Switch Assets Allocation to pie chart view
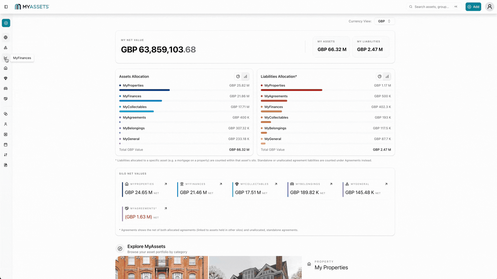Viewport: 497px width, 279px height. click(x=238, y=76)
